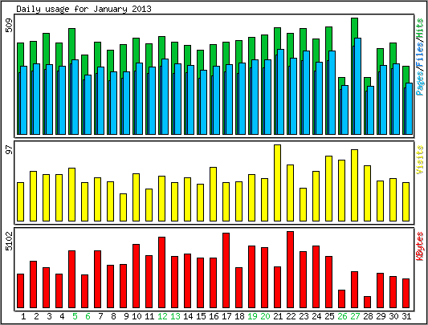Select the short green Hits bar, day 26
The width and height of the screenshot is (428, 325).
click(341, 81)
